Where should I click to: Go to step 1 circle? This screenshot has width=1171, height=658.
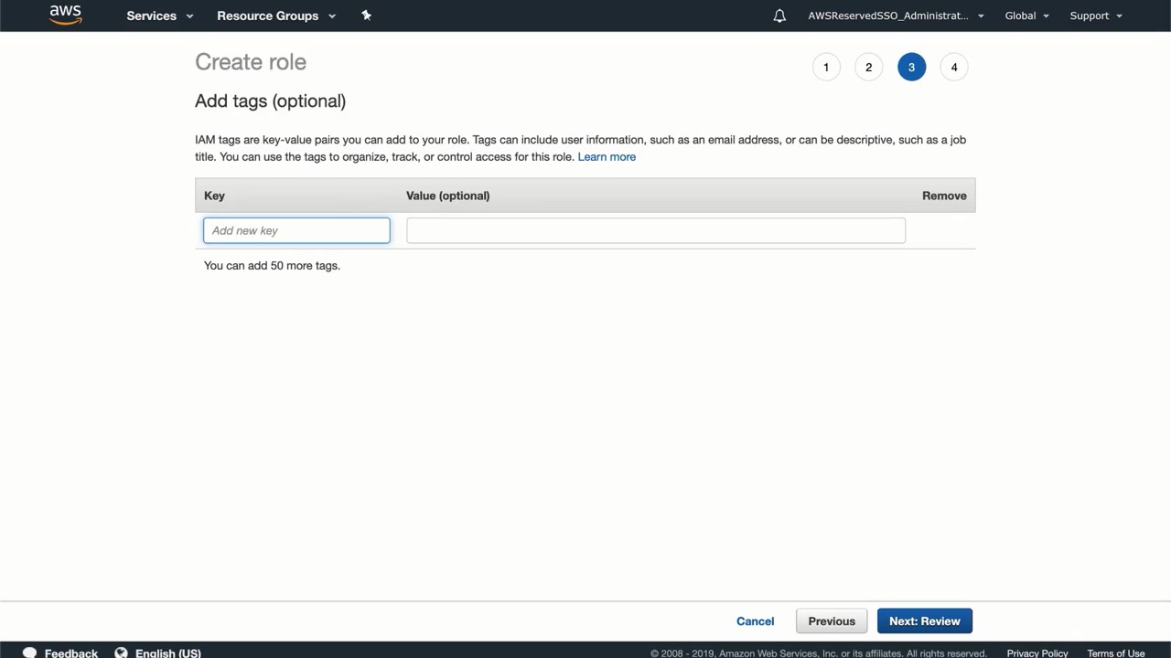coord(826,67)
